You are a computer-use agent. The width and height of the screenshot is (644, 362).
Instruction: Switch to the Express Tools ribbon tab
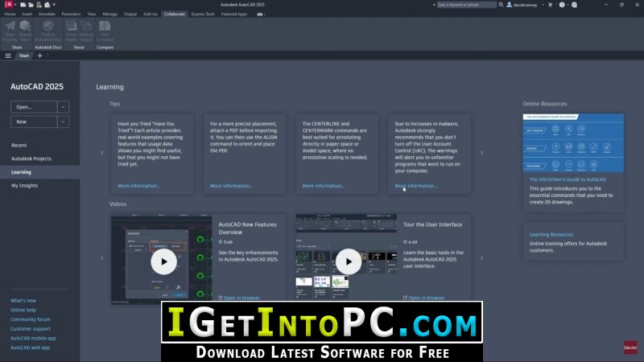[x=203, y=14]
